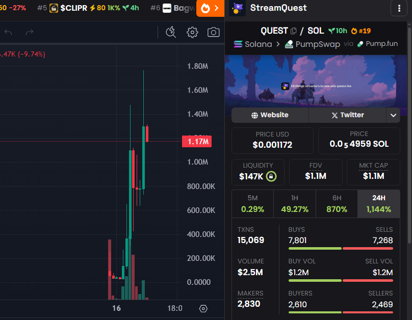Open chart scale settings hexagon icon

(x=203, y=308)
